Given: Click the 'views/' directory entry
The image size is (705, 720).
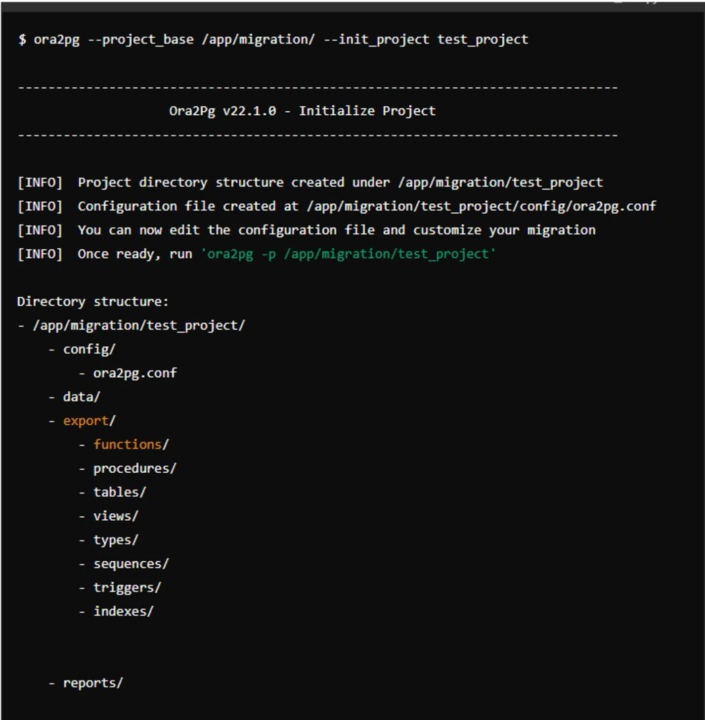Looking at the screenshot, I should point(116,515).
